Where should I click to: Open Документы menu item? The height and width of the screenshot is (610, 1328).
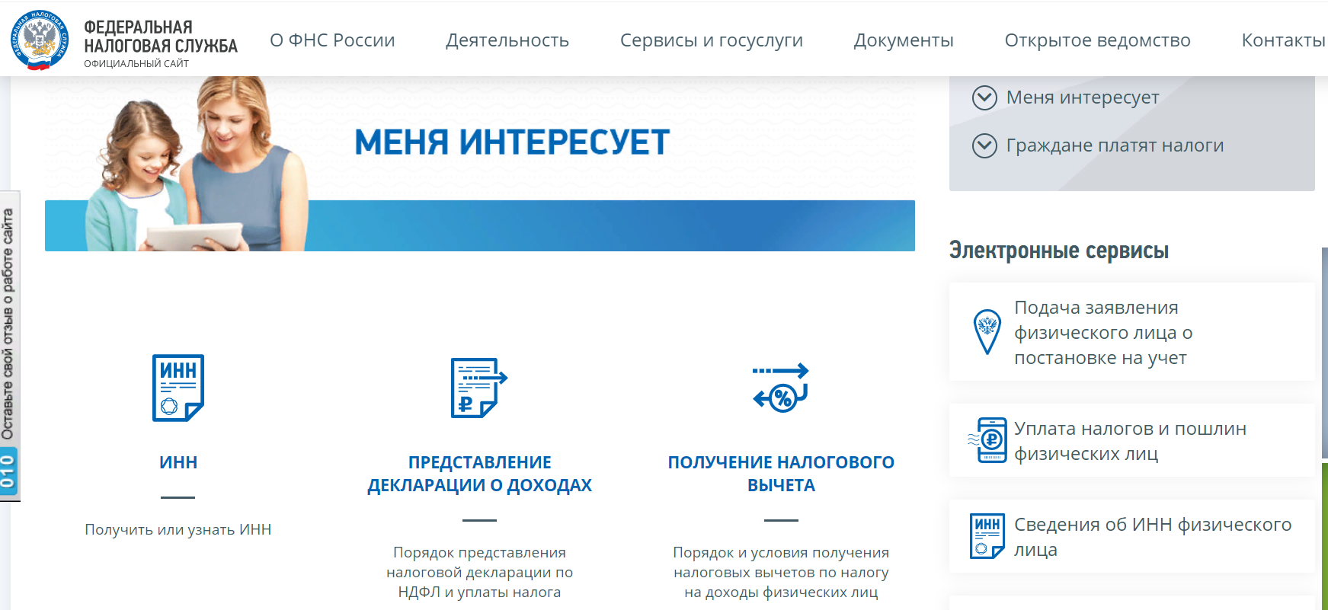point(904,40)
